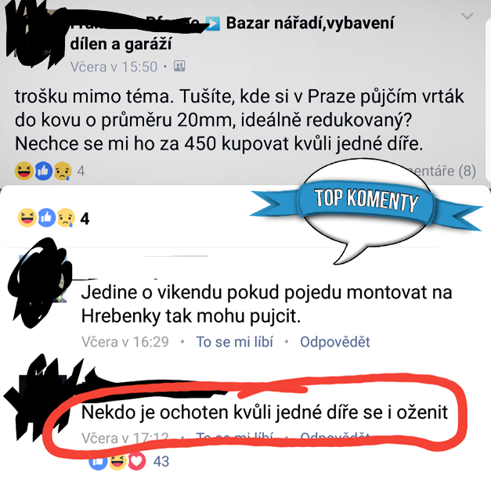Open the 43 reactions count on the second comment

pyautogui.click(x=161, y=461)
